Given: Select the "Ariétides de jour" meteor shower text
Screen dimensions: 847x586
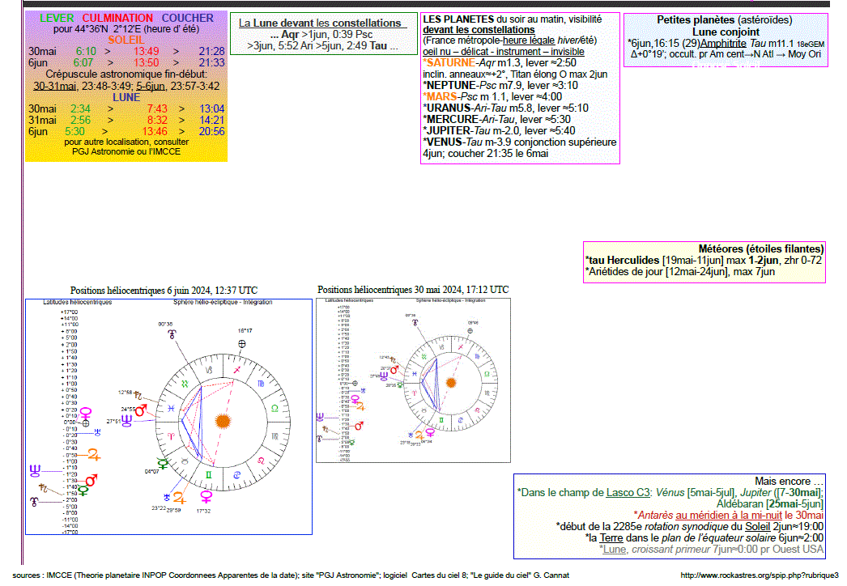Looking at the screenshot, I should click(x=625, y=272).
